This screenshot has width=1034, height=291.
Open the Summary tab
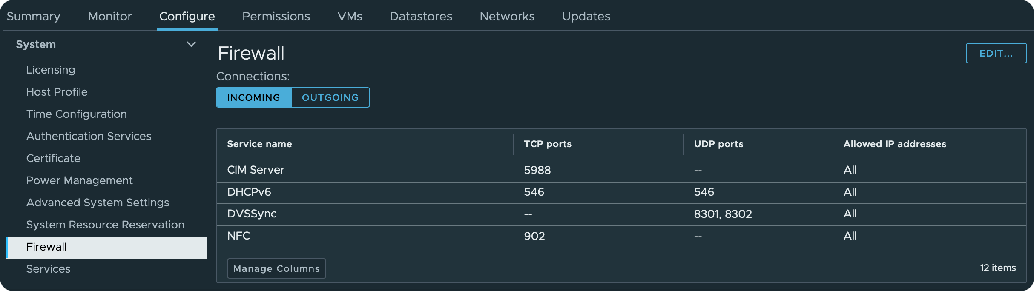34,16
